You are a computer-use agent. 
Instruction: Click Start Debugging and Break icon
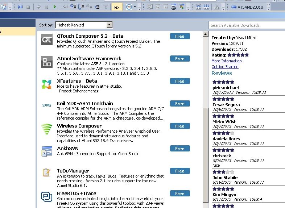click(x=20, y=7)
